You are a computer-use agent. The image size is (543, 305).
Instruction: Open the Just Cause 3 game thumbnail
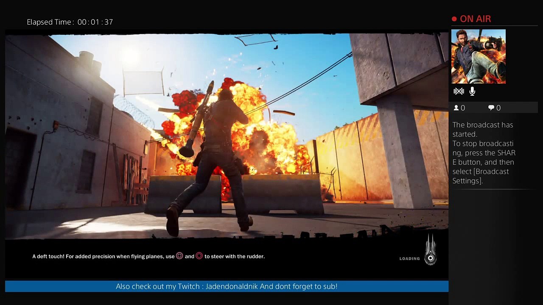click(479, 56)
